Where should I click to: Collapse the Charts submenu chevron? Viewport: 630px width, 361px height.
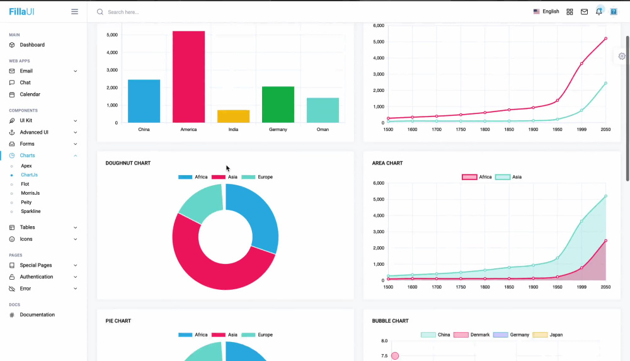pyautogui.click(x=75, y=156)
